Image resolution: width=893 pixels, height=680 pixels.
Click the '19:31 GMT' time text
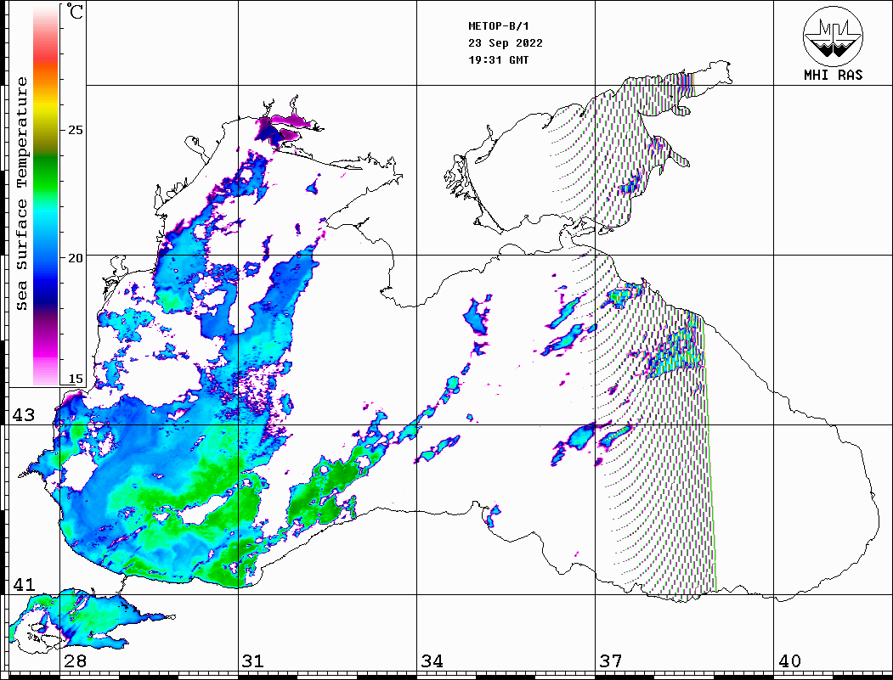point(498,60)
